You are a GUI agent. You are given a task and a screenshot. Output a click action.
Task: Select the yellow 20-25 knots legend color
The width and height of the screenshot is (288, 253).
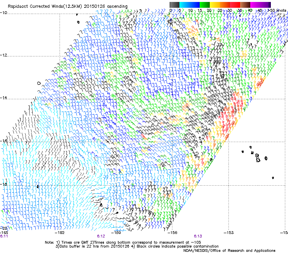tap(215, 5)
